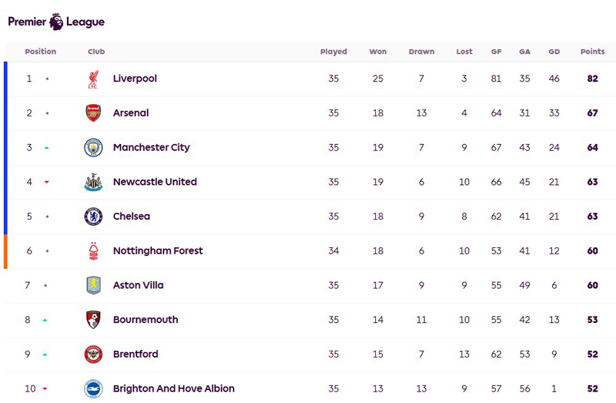The width and height of the screenshot is (616, 403).
Task: Click the Arsenal crest icon
Action: tap(93, 113)
